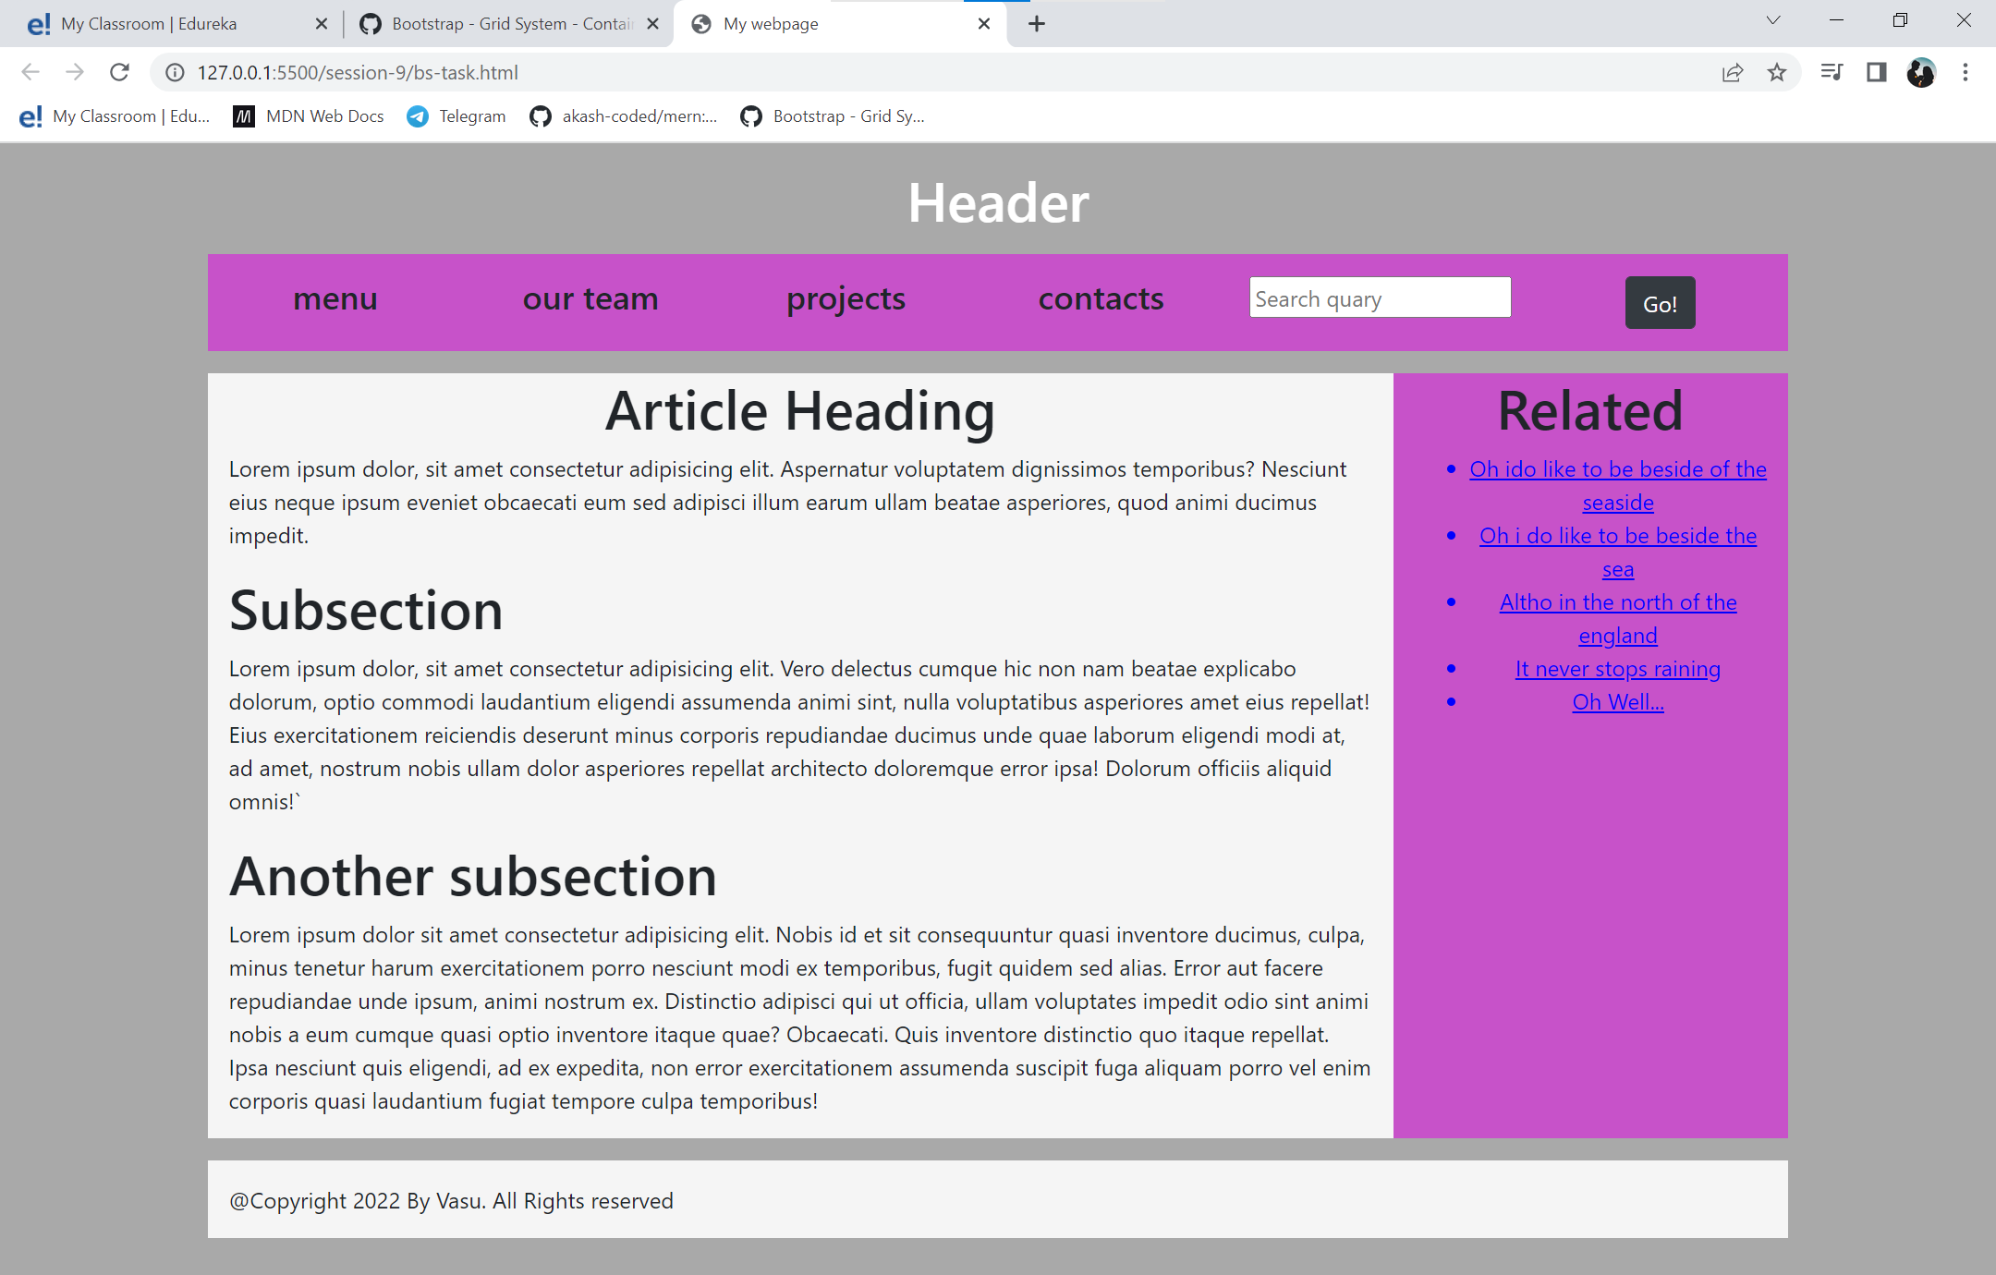Open the tab search chevron
The height and width of the screenshot is (1275, 1996).
[x=1772, y=19]
